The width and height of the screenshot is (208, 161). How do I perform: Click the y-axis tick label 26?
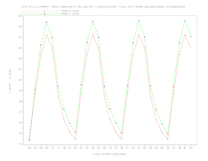pyautogui.click(x=20, y=16)
